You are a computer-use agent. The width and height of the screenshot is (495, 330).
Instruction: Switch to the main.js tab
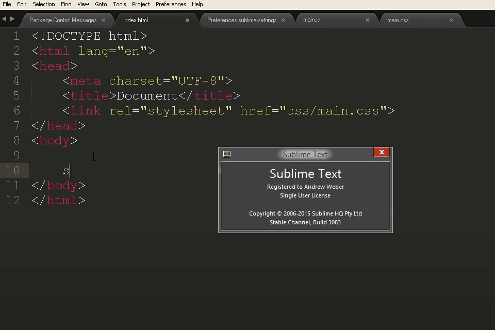(x=311, y=20)
